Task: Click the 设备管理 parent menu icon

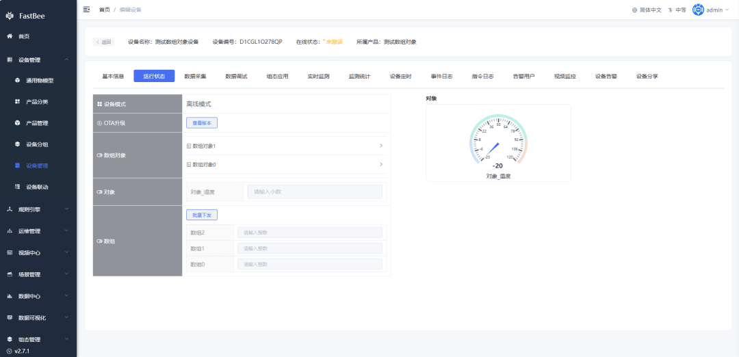Action: pyautogui.click(x=10, y=59)
